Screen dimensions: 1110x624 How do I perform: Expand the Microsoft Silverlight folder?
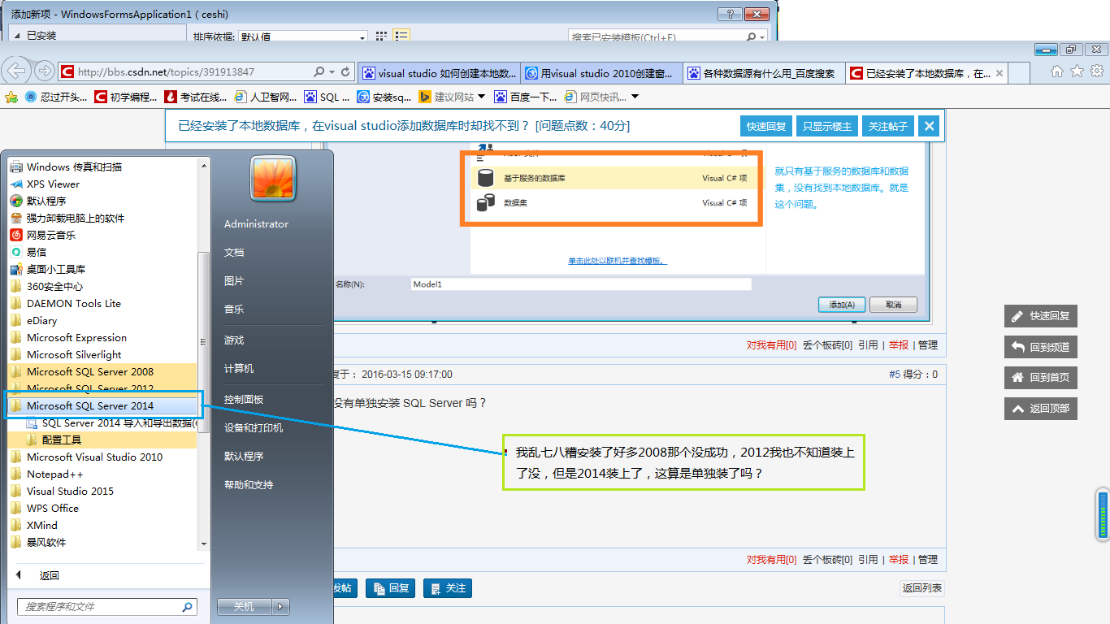pyautogui.click(x=66, y=354)
